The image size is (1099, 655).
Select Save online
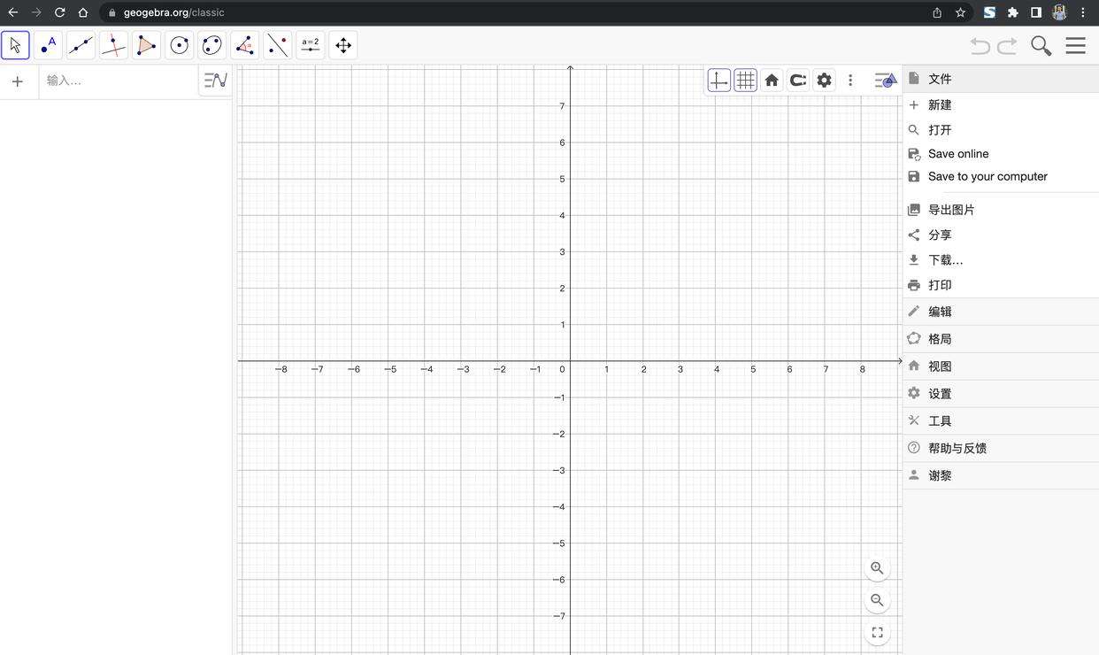pyautogui.click(x=1001, y=153)
